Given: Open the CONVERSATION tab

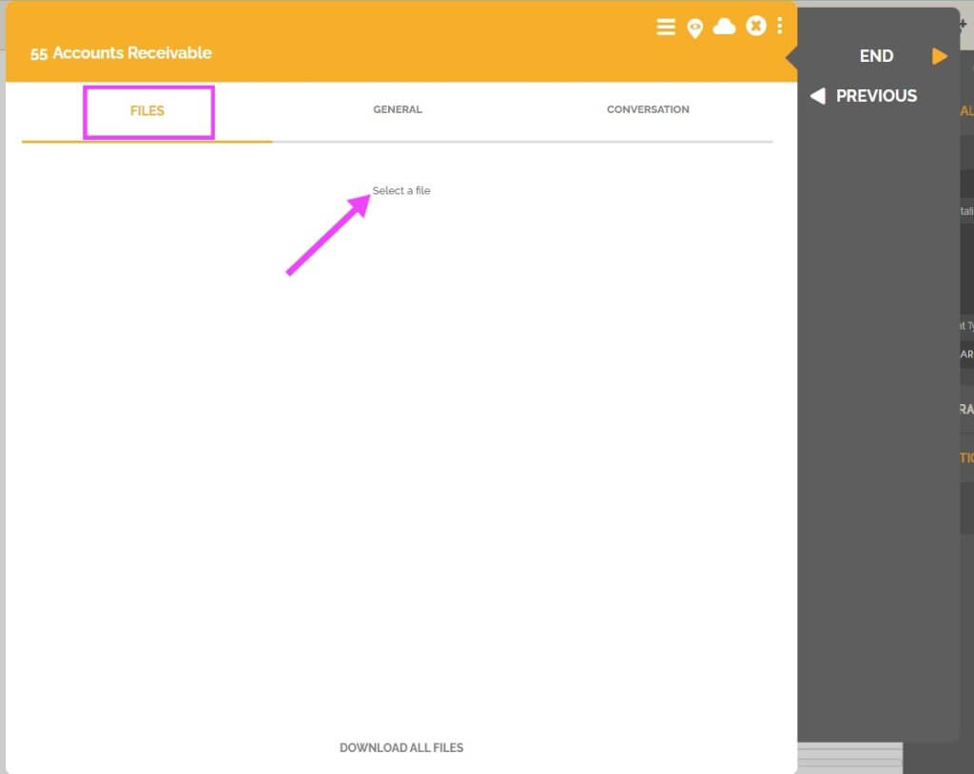Looking at the screenshot, I should point(648,109).
